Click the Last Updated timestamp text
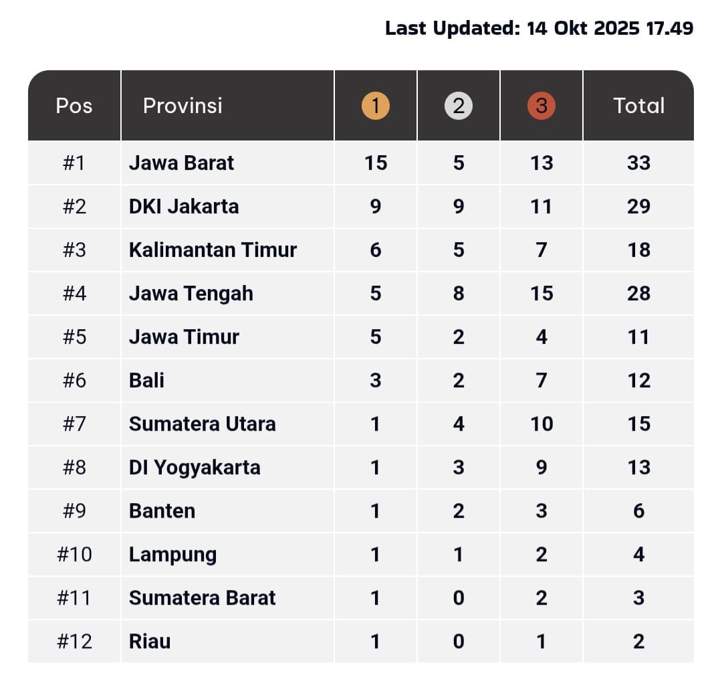 click(x=539, y=28)
